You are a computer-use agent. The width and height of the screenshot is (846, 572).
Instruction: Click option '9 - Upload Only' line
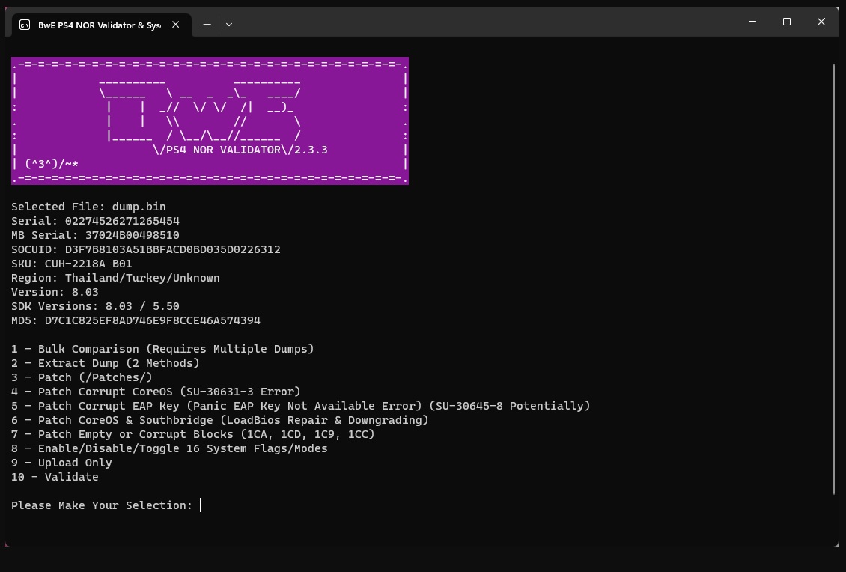click(61, 463)
